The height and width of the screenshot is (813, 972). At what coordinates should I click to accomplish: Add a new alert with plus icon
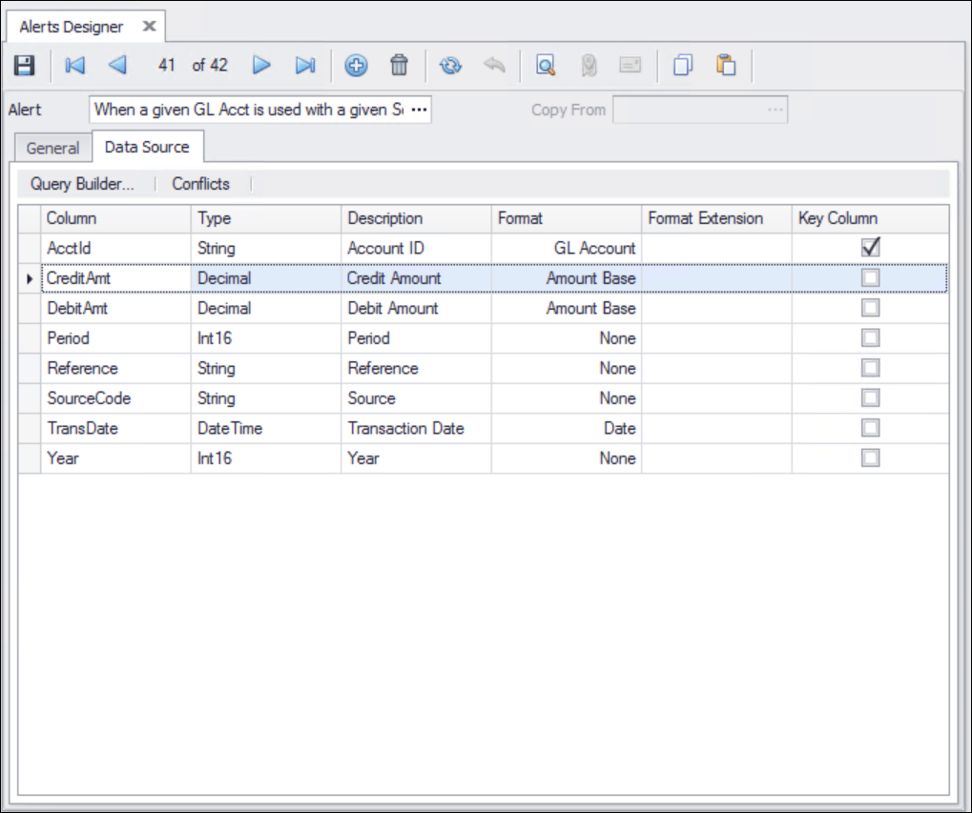tap(356, 66)
